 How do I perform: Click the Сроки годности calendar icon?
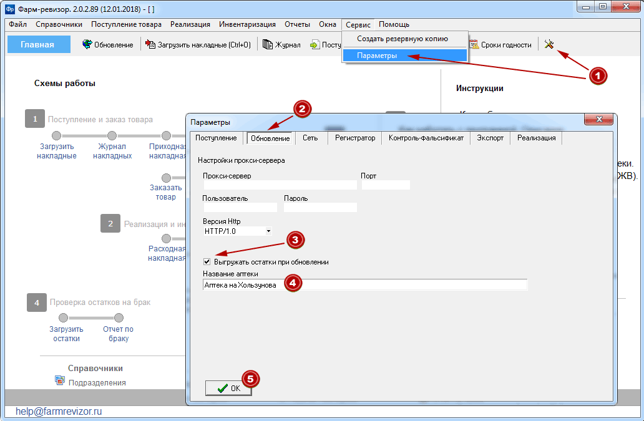(x=474, y=44)
